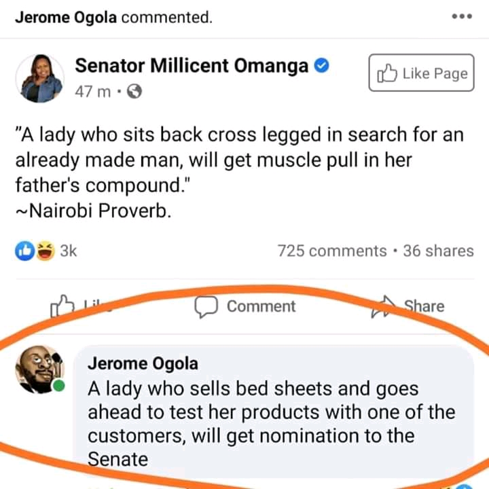Image resolution: width=489 pixels, height=489 pixels.
Task: Open Senator Millicent Omanga's profile picture
Action: pyautogui.click(x=39, y=77)
